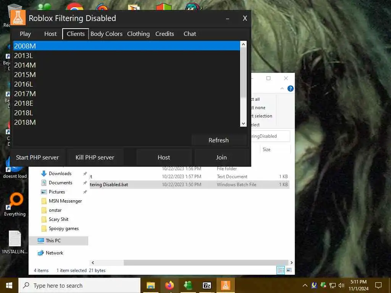Open the green Messenger taskbar icon
This screenshot has height=293, width=391.
point(188,285)
